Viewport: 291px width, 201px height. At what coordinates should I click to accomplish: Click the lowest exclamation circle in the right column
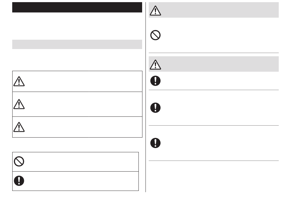[x=155, y=143]
